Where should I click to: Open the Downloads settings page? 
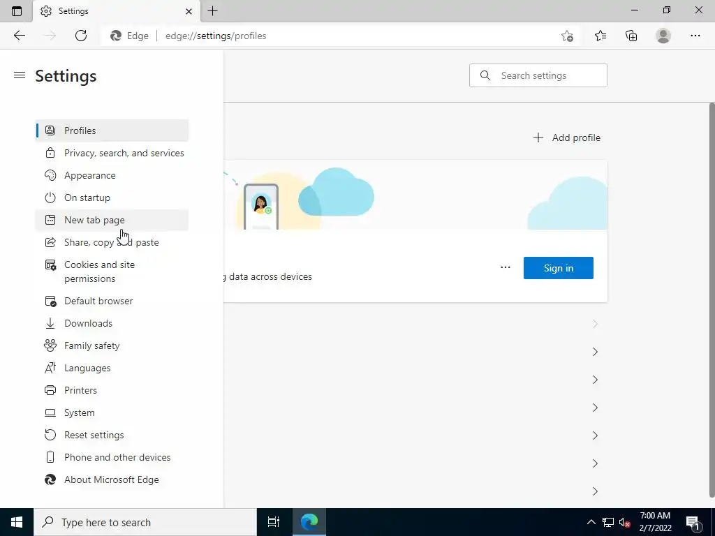tap(112, 323)
